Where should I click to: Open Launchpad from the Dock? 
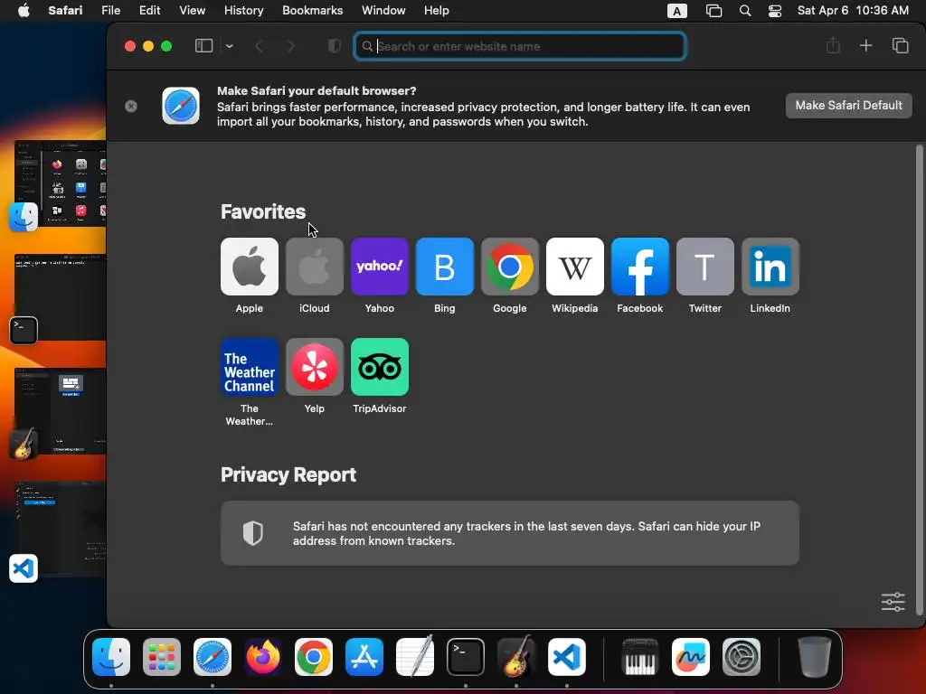[x=162, y=657]
